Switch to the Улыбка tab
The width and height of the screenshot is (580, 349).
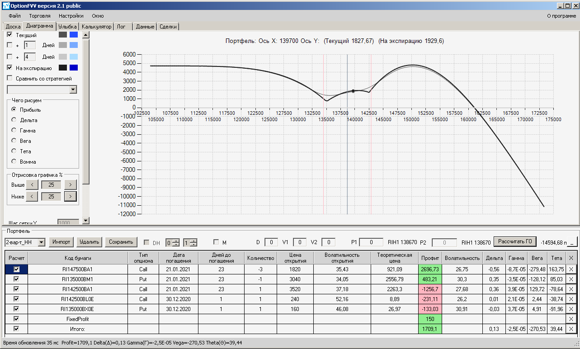click(68, 27)
